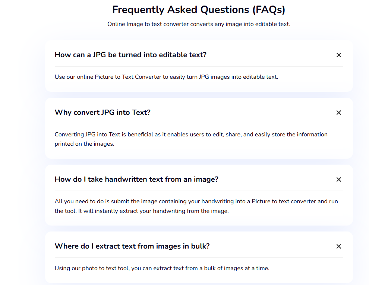Click the divider under 'Why convert JPG into Text?'
369x285 pixels.
[x=199, y=124]
